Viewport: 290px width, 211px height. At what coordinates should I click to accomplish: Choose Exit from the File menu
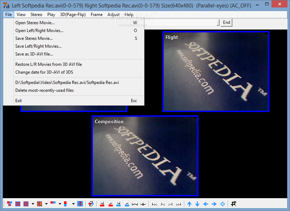tap(74, 101)
